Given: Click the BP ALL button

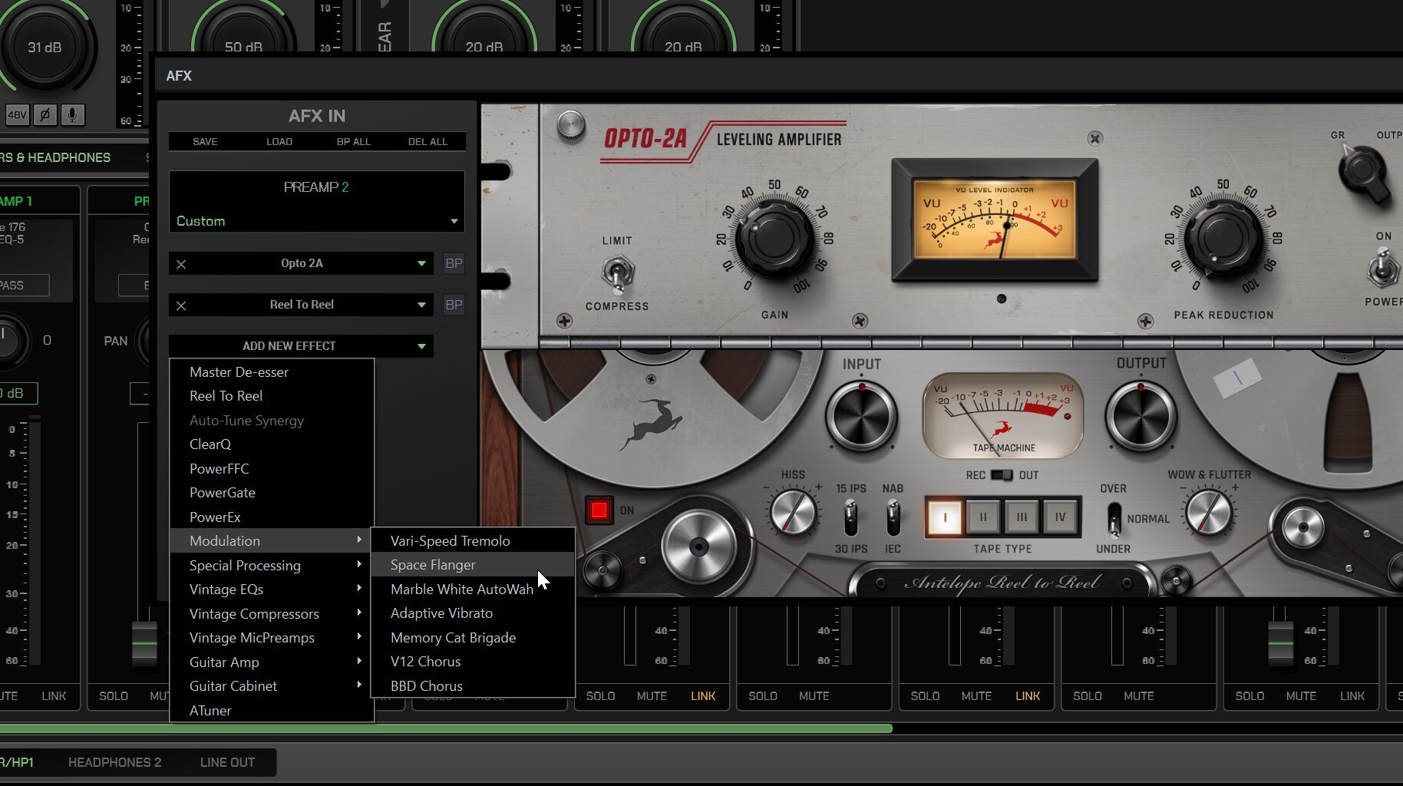Looking at the screenshot, I should click(354, 142).
